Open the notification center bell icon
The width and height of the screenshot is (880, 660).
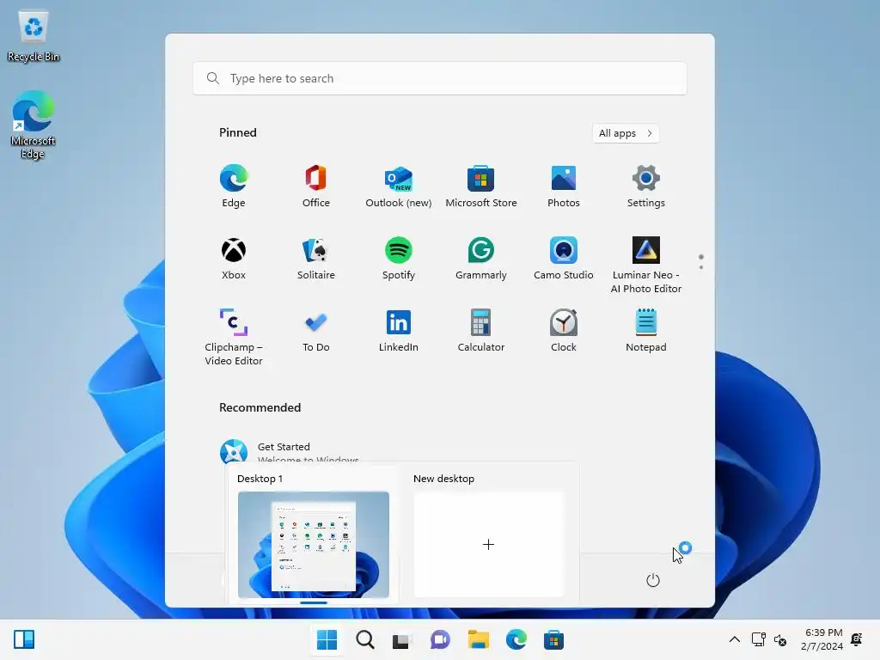857,639
